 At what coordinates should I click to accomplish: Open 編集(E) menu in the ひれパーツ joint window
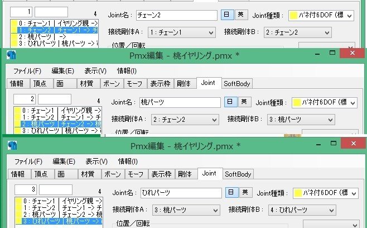click(x=64, y=161)
